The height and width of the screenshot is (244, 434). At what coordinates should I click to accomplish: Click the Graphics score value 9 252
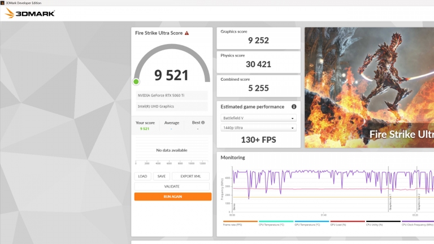(x=258, y=41)
